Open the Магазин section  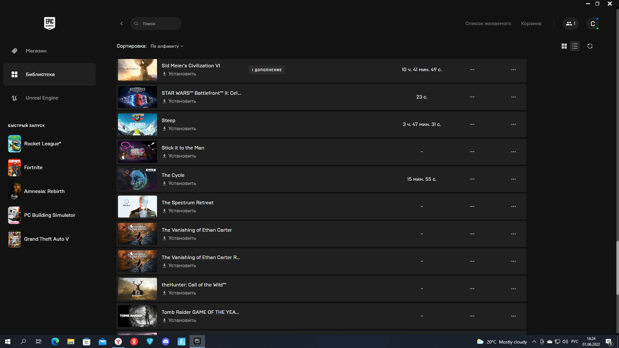[49, 51]
